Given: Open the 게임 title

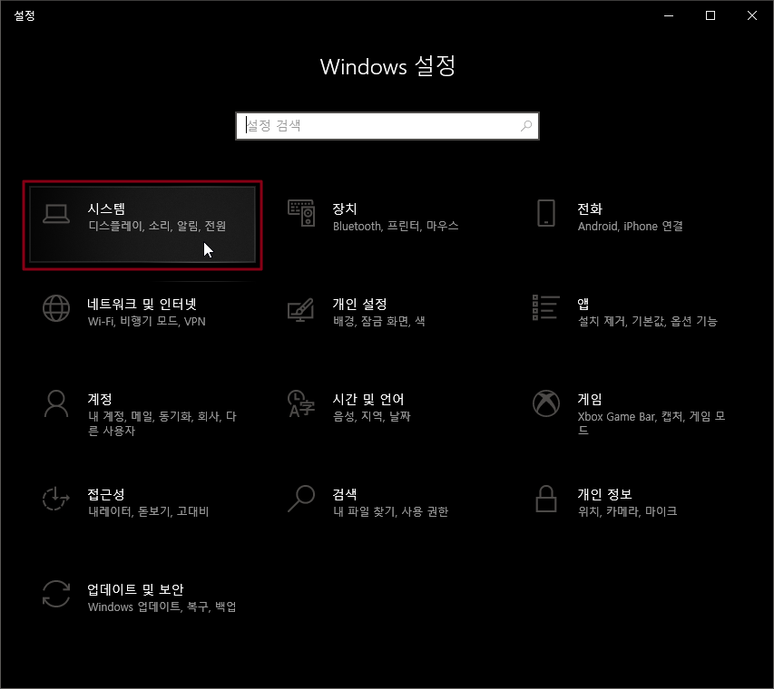Looking at the screenshot, I should coord(590,399).
